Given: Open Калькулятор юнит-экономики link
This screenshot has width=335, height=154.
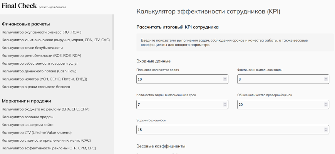Looking at the screenshot, I should click(55, 40).
